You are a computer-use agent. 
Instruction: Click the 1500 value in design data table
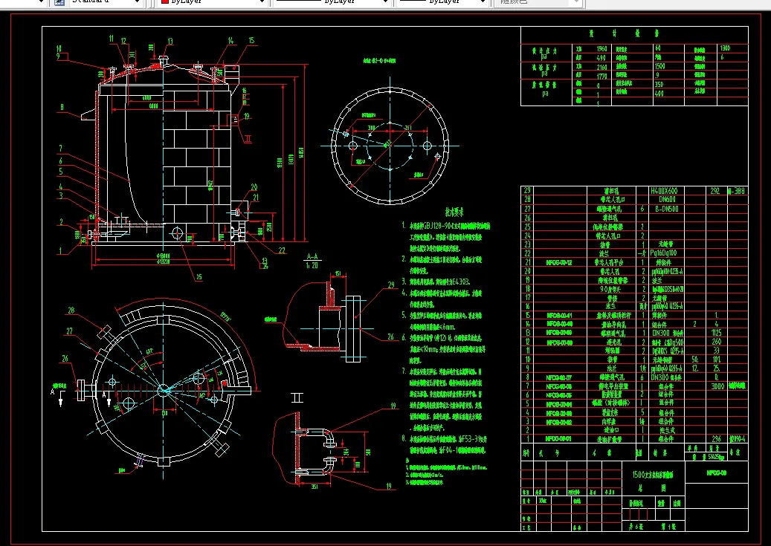point(660,66)
